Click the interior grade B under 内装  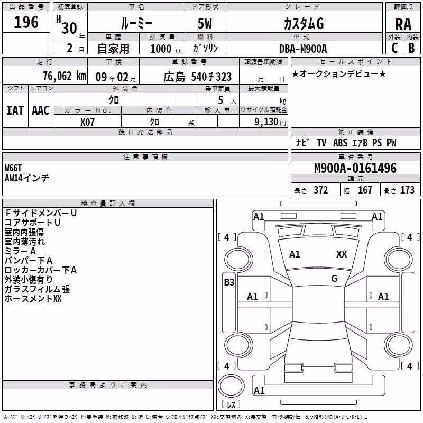click(411, 48)
